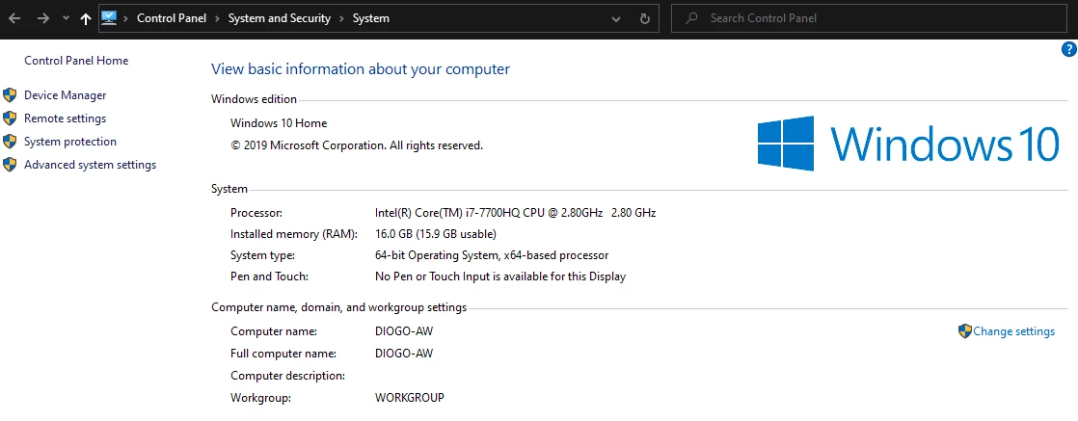Viewport: 1078px width, 421px height.
Task: Click the computer icon in address bar
Action: 109,18
